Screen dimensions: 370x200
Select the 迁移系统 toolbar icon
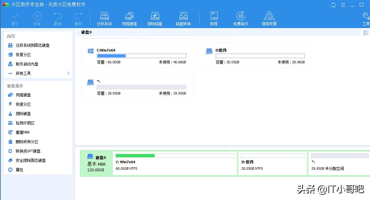coord(104,18)
